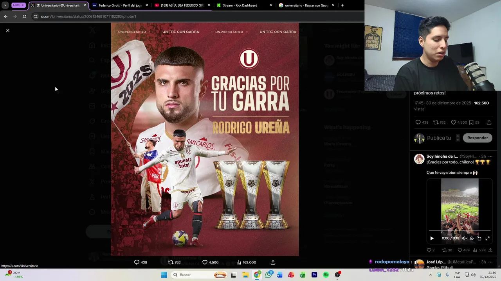The image size is (501, 281).
Task: Open a new browser tab
Action: [342, 5]
